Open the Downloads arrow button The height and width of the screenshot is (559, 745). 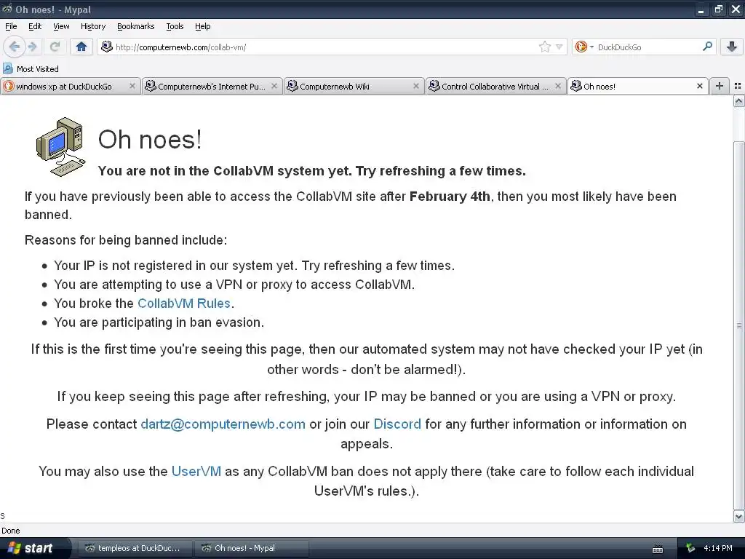(x=732, y=47)
